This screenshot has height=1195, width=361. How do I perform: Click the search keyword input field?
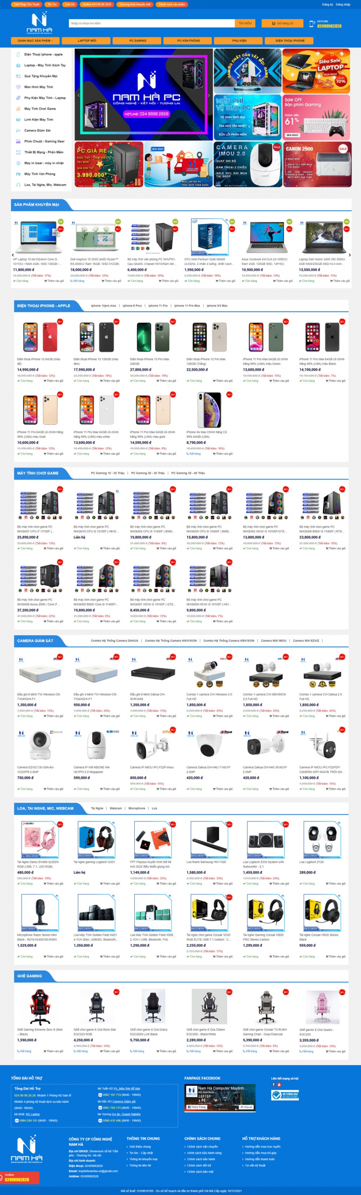(x=152, y=23)
